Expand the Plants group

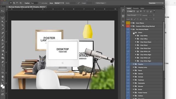pos(133,70)
